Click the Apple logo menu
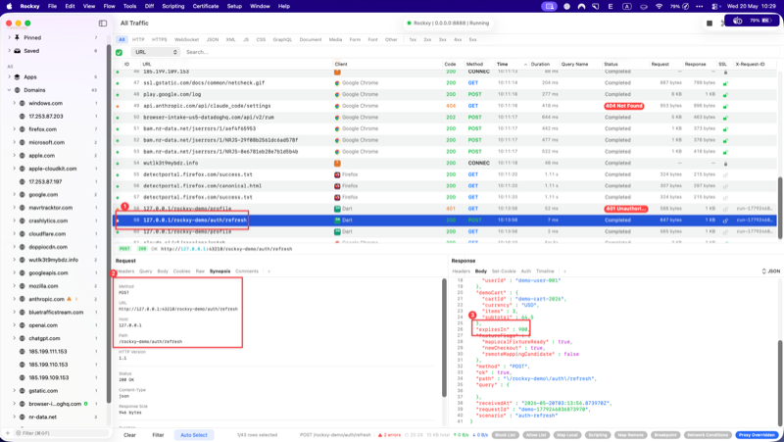The image size is (784, 442). point(9,7)
